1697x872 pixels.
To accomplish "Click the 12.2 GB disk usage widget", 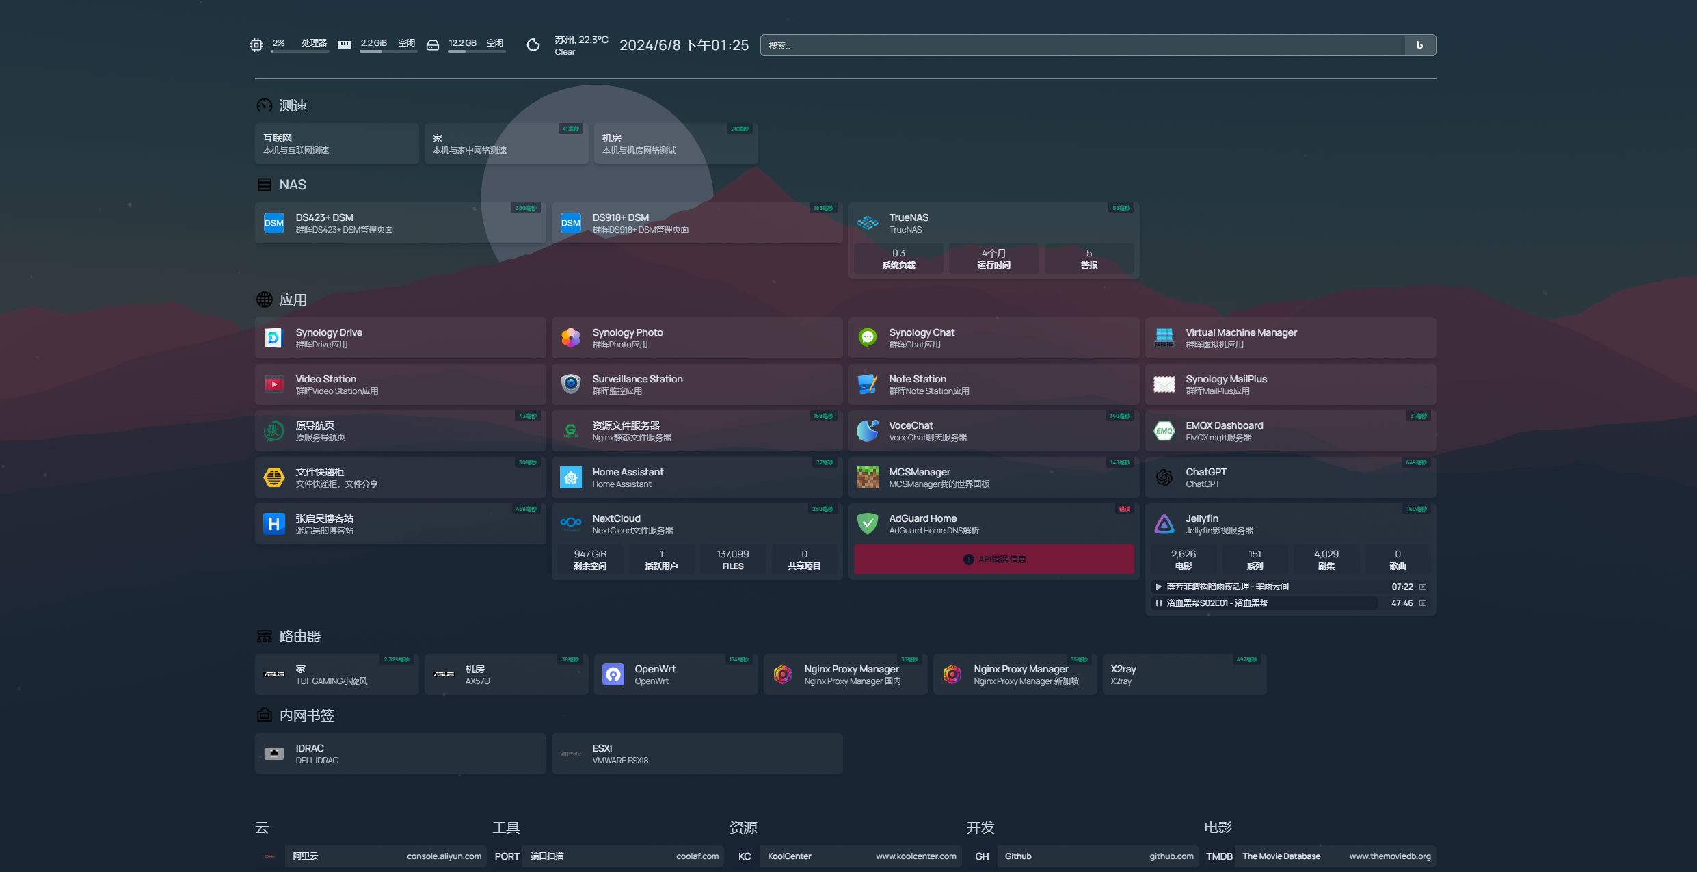I will click(466, 45).
